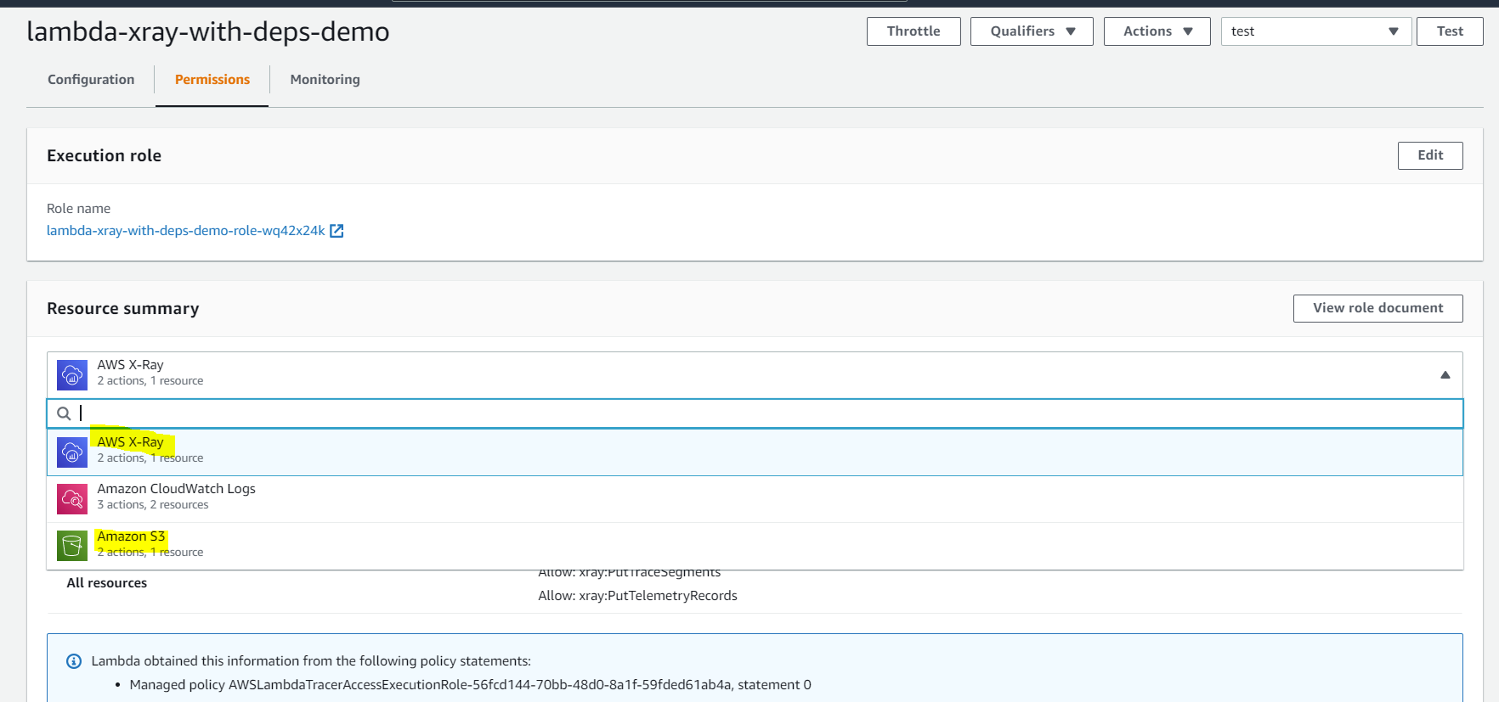Open the test event selector dropdown
The image size is (1499, 702).
[x=1316, y=31]
